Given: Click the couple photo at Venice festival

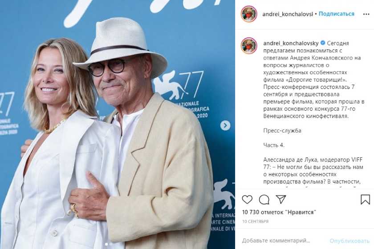Looking at the screenshot, I should (x=118, y=124).
